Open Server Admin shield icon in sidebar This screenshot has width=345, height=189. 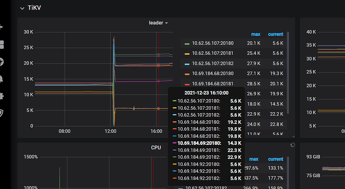1,113
